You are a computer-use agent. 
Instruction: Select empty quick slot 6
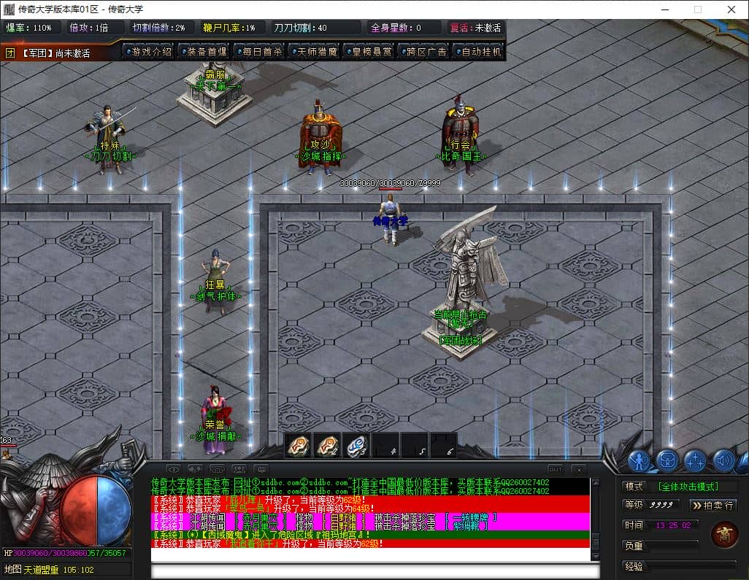pos(444,446)
